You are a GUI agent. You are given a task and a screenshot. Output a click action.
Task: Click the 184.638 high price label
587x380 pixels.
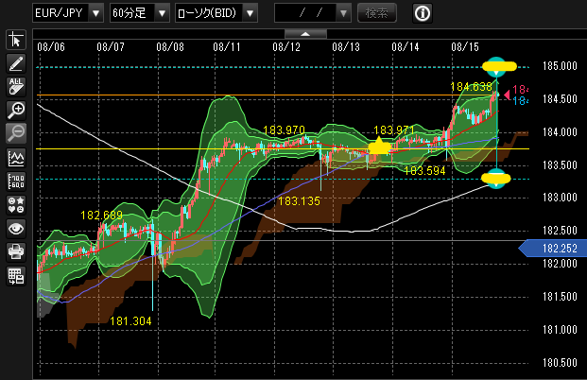point(472,87)
